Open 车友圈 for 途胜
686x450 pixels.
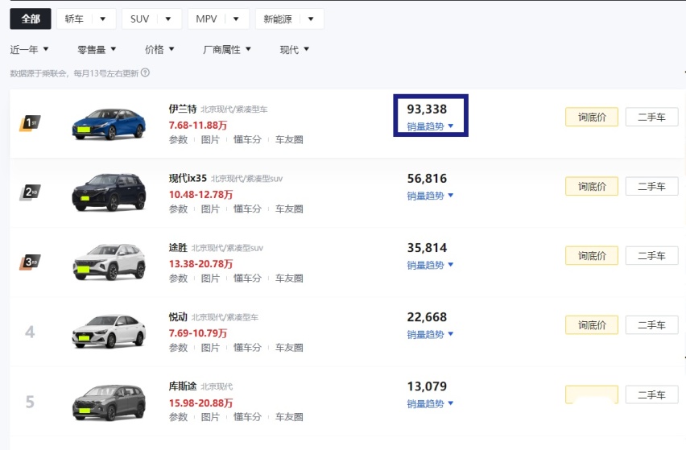click(x=289, y=279)
